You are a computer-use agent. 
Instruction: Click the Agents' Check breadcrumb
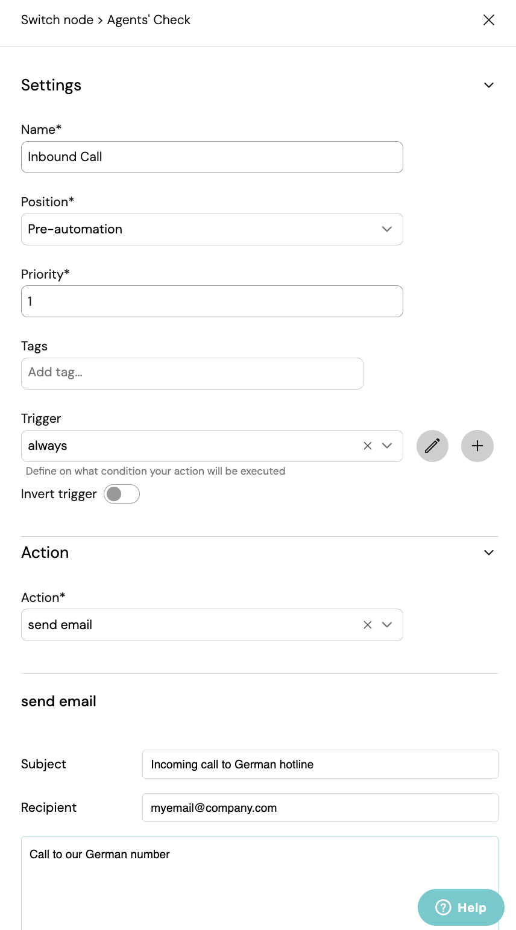click(x=149, y=20)
